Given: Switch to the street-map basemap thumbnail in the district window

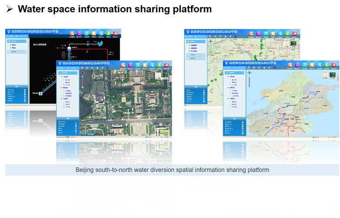Looking at the screenshot, I should coord(325,75).
